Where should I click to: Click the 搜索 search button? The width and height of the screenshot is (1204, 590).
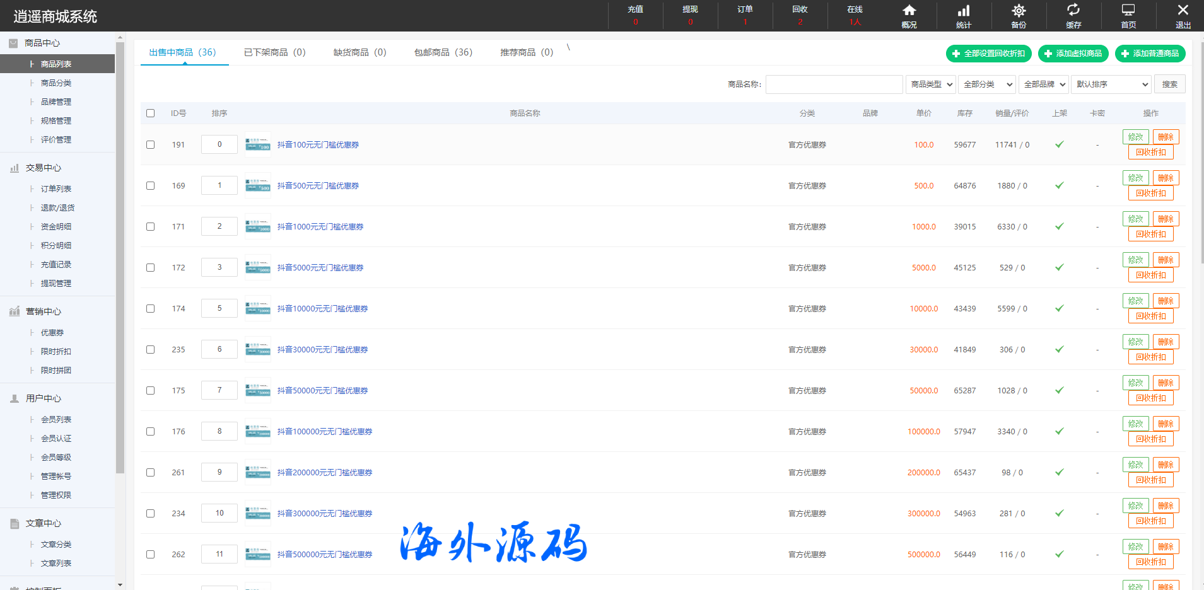point(1169,84)
